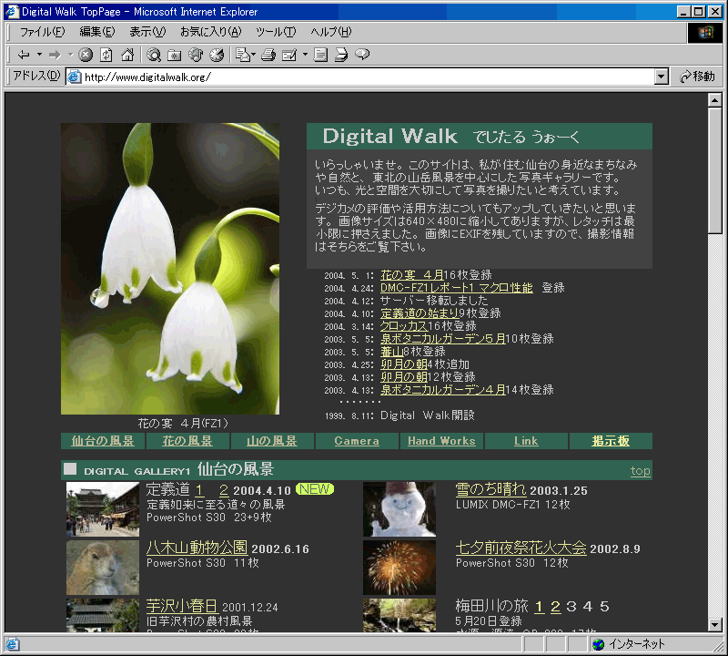Open the ヘルプ(H) menu

point(330,32)
